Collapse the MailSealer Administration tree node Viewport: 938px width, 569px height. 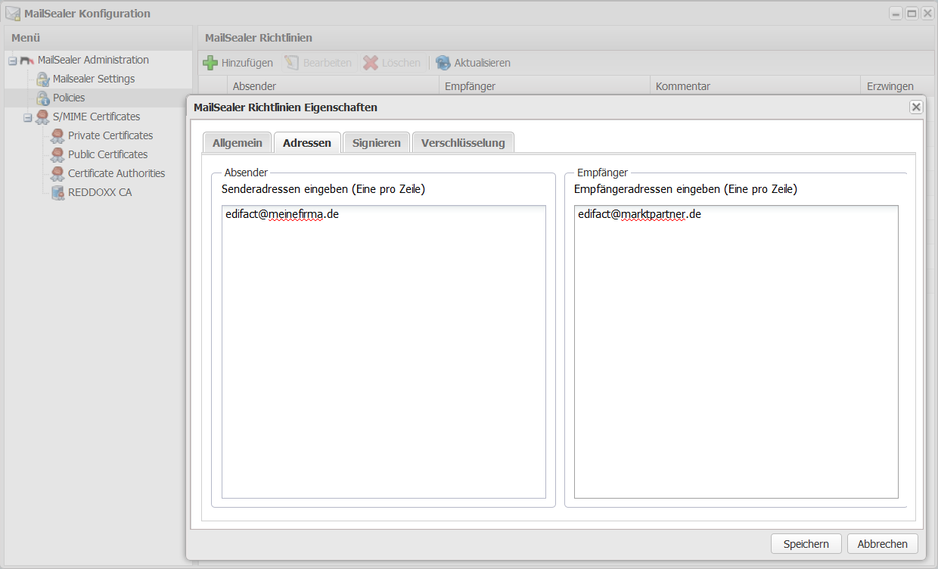(x=12, y=61)
